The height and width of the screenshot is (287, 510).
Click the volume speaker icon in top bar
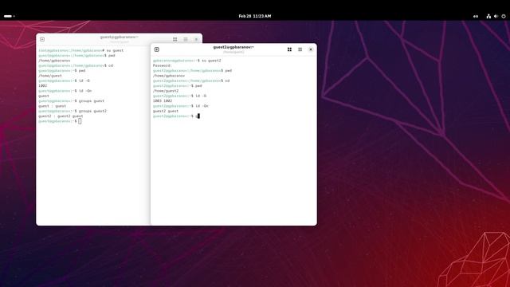tap(496, 16)
